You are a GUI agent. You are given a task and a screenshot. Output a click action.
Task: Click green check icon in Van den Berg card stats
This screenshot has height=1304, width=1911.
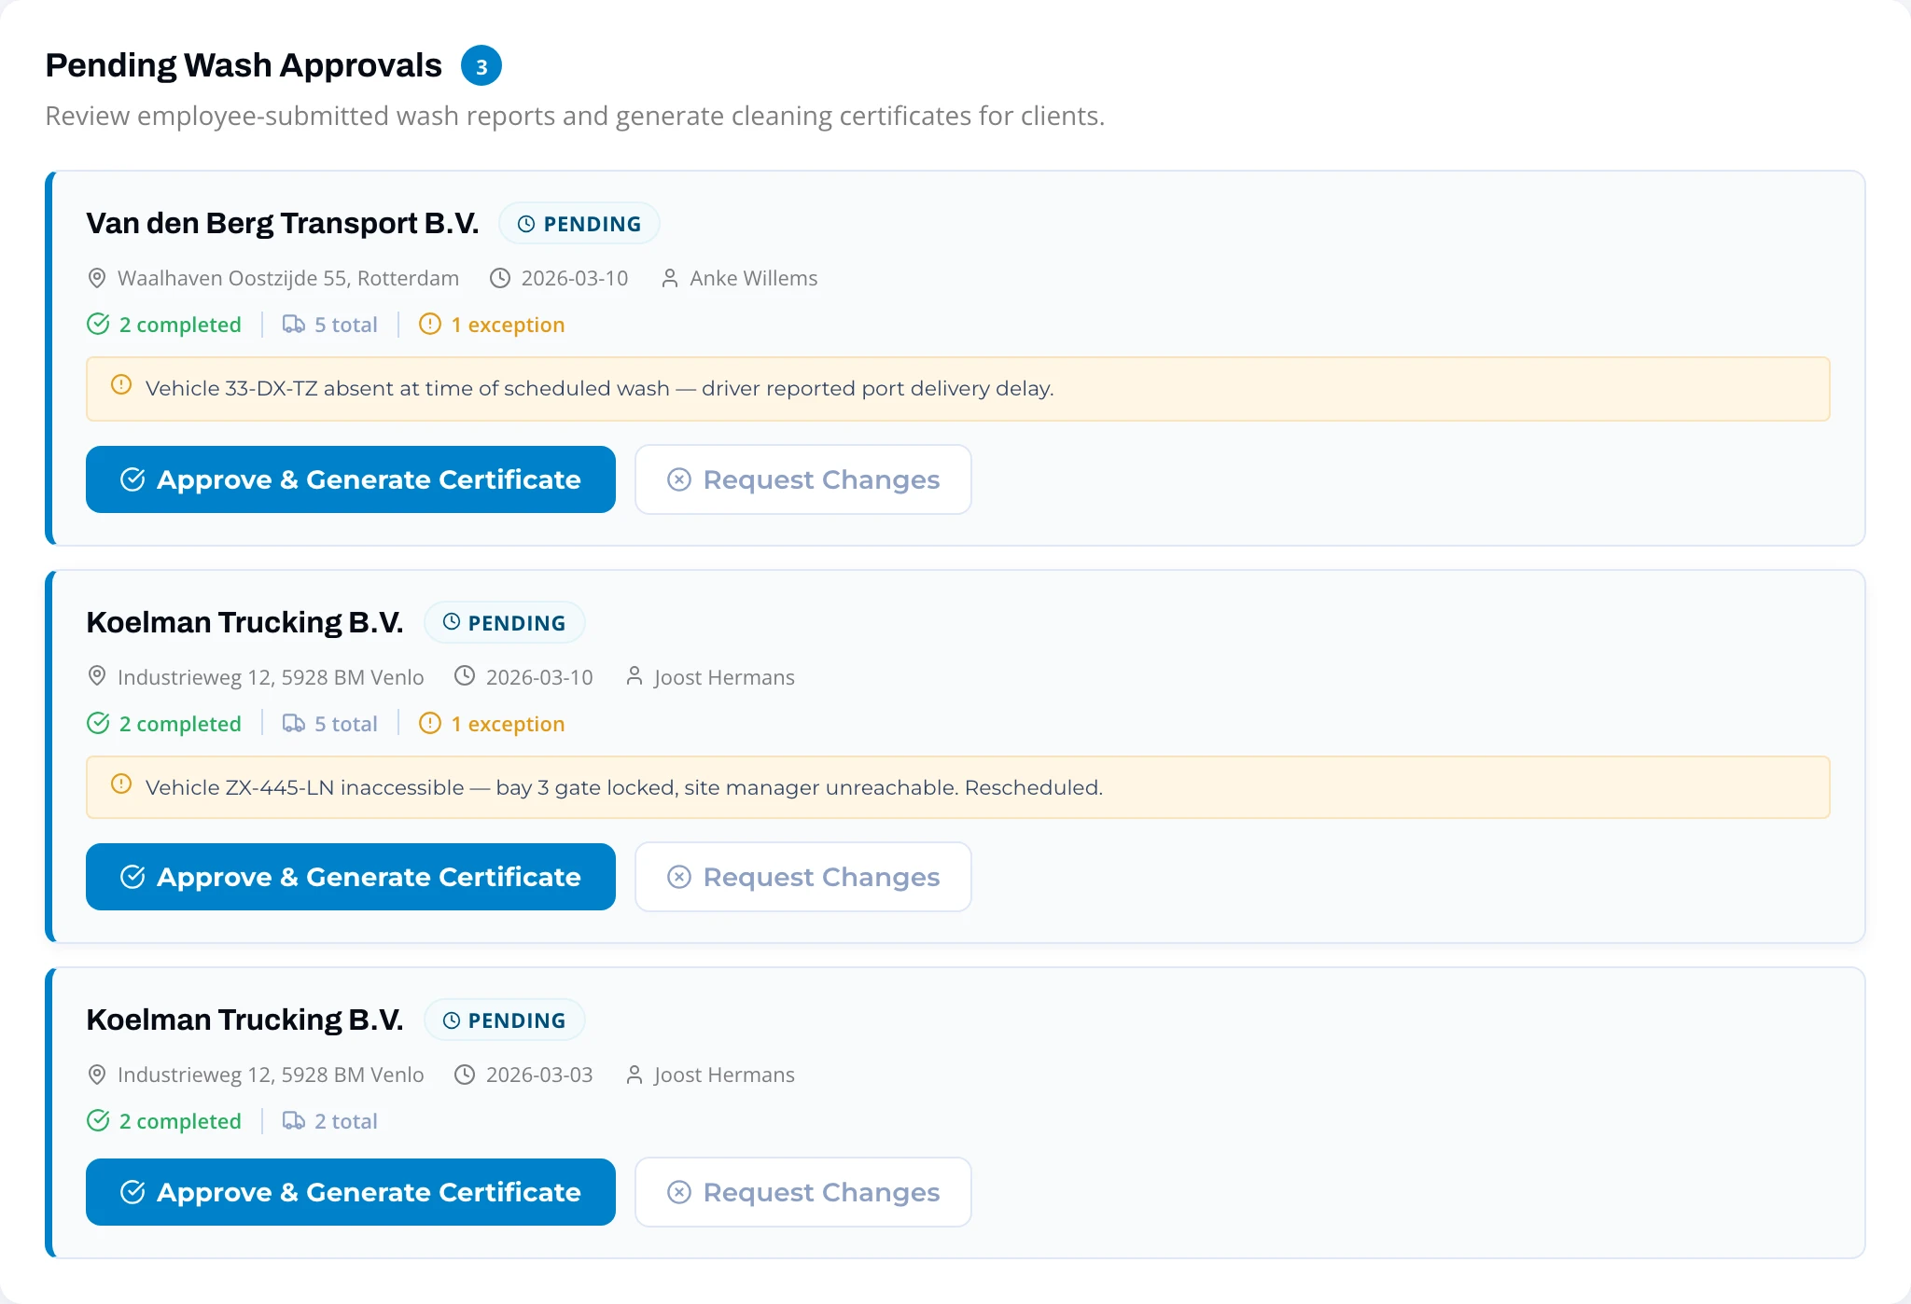click(x=98, y=325)
